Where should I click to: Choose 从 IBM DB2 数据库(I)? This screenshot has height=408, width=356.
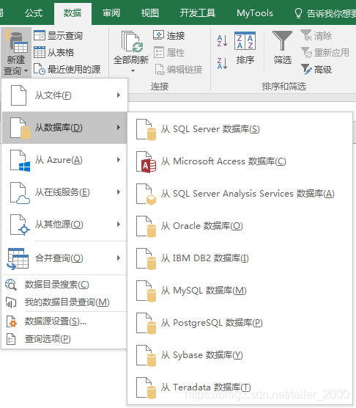240,258
